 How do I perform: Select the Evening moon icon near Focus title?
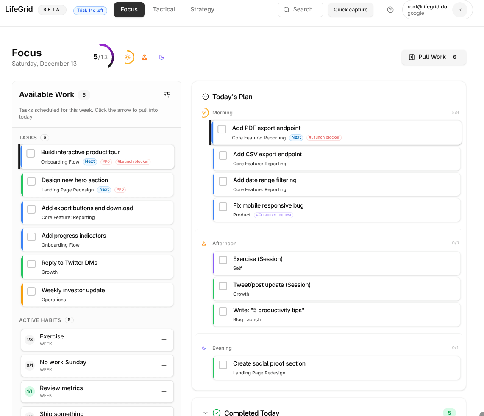[161, 56]
